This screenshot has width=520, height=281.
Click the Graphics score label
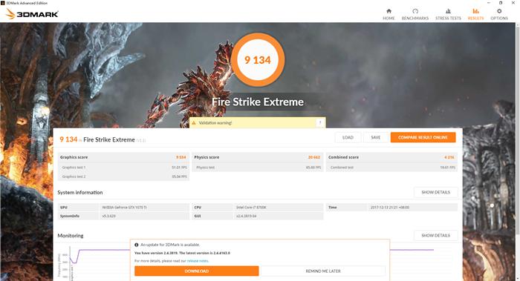click(x=74, y=157)
